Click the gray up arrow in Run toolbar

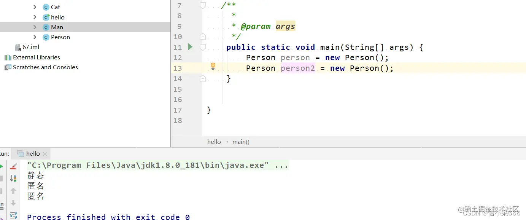13,190
